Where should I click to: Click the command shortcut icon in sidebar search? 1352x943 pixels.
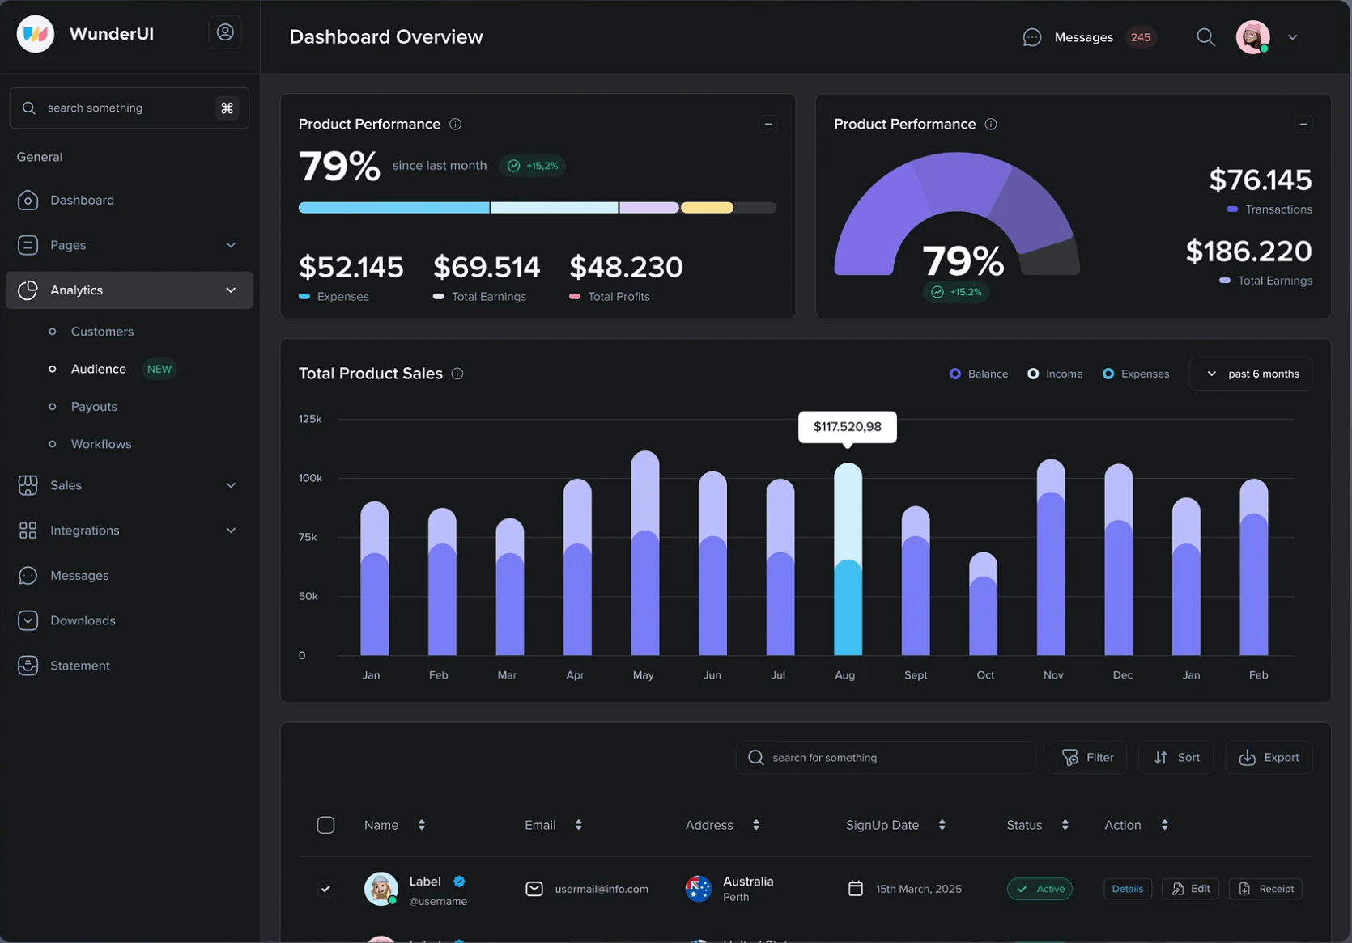pos(227,108)
